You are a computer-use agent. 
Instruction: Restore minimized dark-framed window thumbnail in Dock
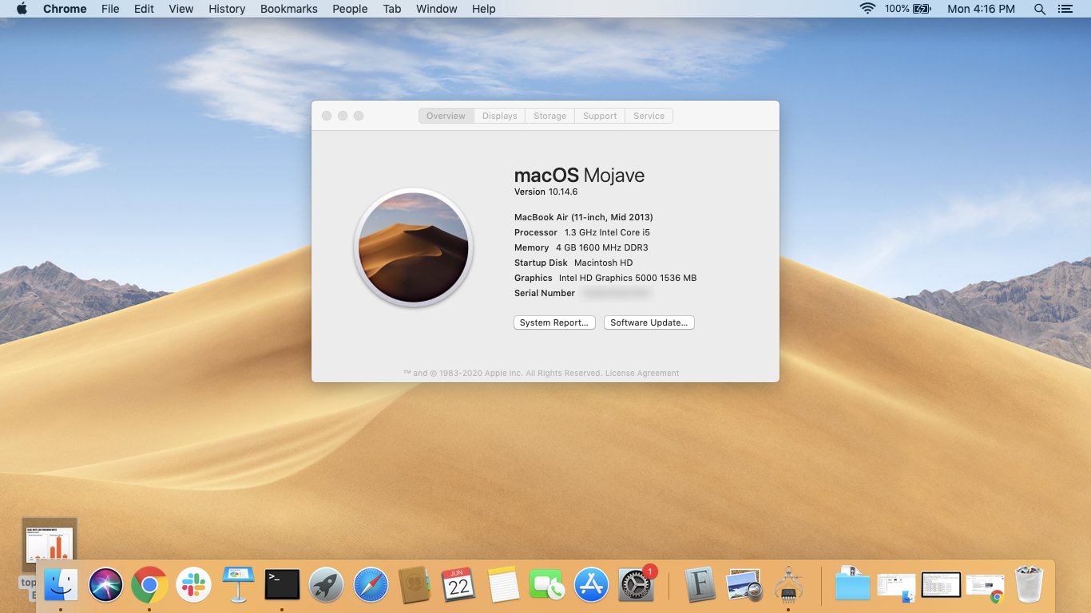pos(941,585)
